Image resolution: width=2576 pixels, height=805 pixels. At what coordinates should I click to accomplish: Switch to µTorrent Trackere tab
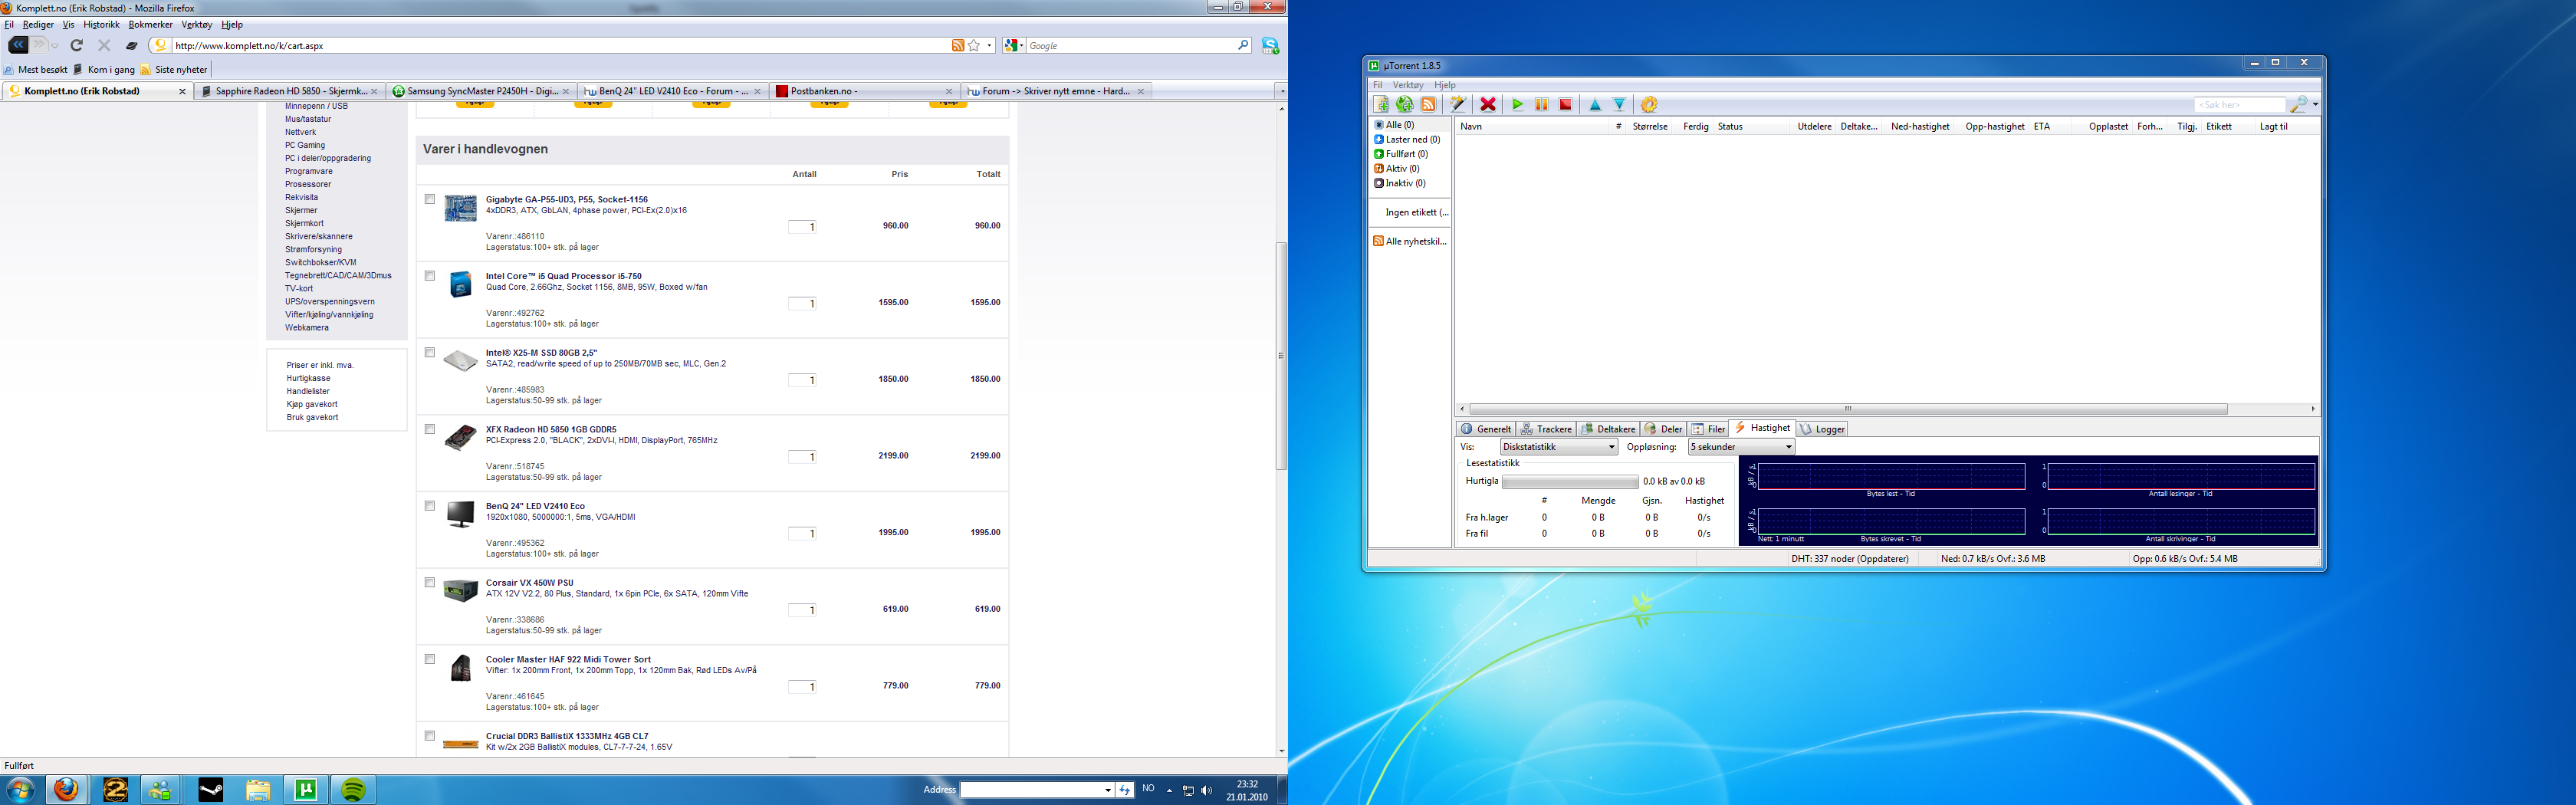[x=1546, y=429]
